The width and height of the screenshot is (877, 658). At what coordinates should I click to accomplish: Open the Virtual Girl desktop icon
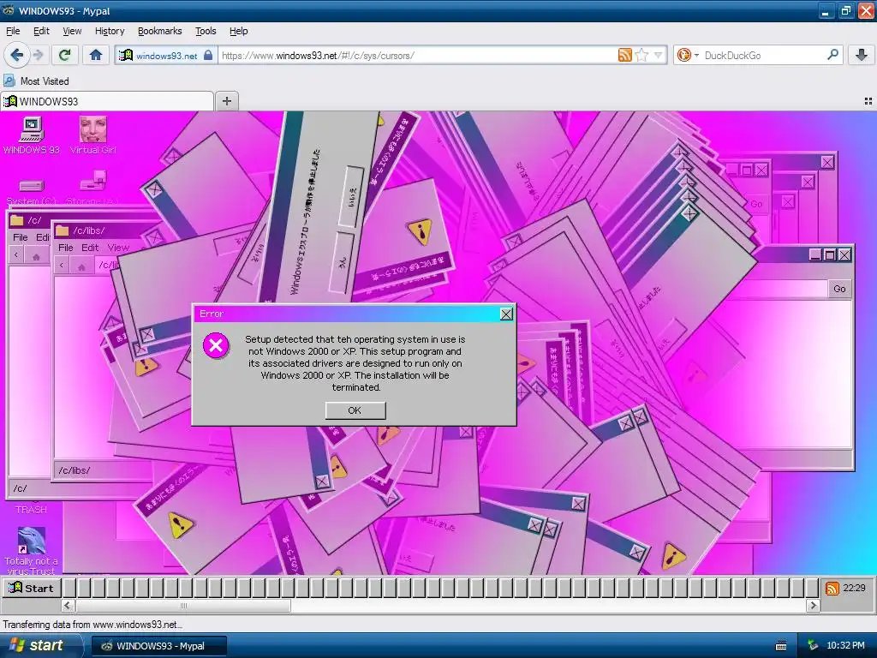pos(92,135)
